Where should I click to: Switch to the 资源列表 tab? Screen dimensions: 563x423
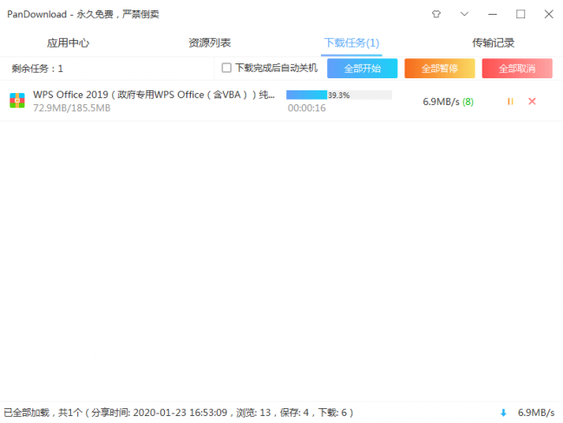[210, 43]
